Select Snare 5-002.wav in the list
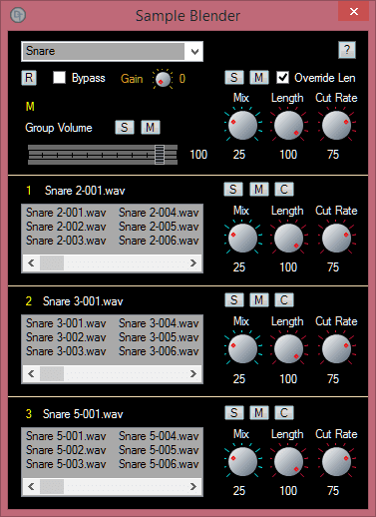Screen dimensions: 376x517 coord(66,450)
